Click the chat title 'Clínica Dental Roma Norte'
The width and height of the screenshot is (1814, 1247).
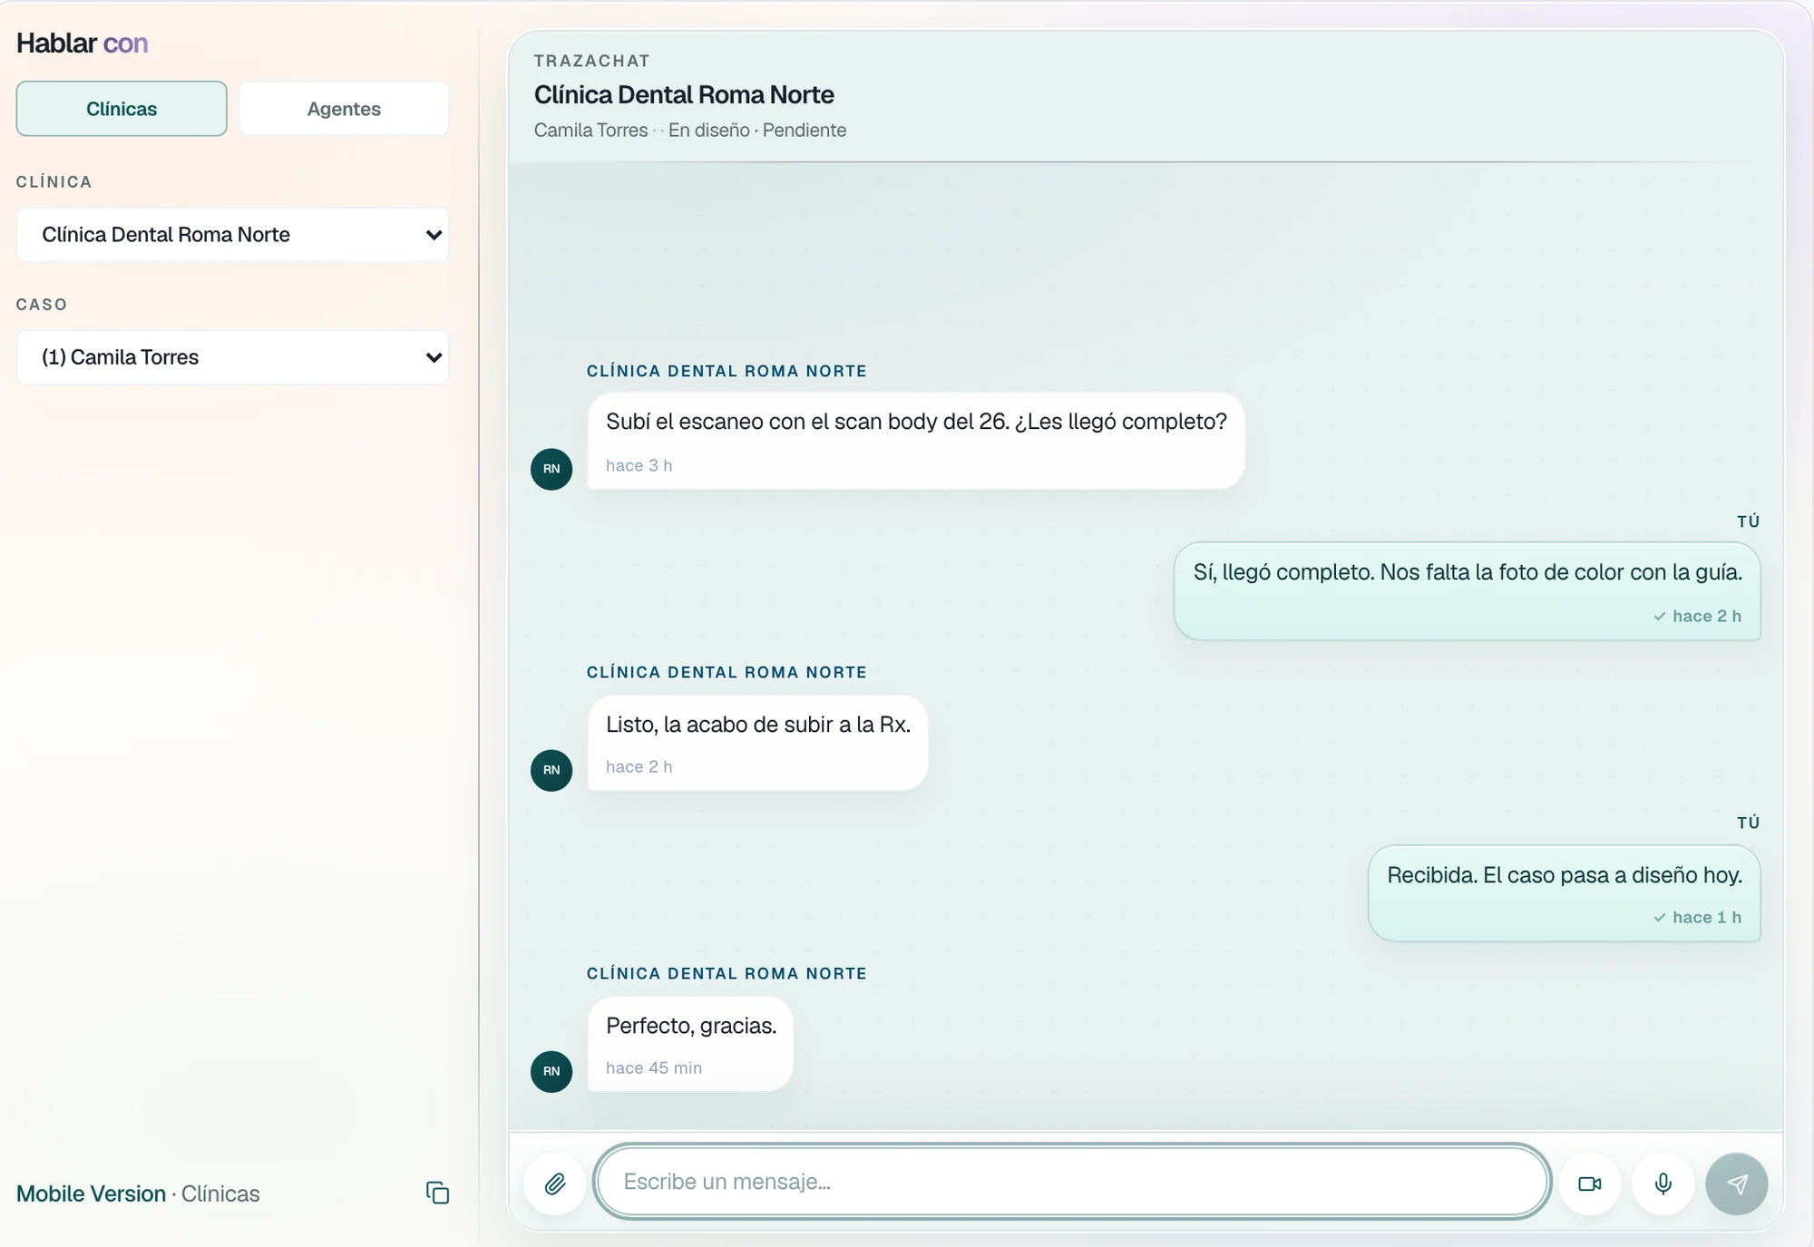click(x=684, y=94)
